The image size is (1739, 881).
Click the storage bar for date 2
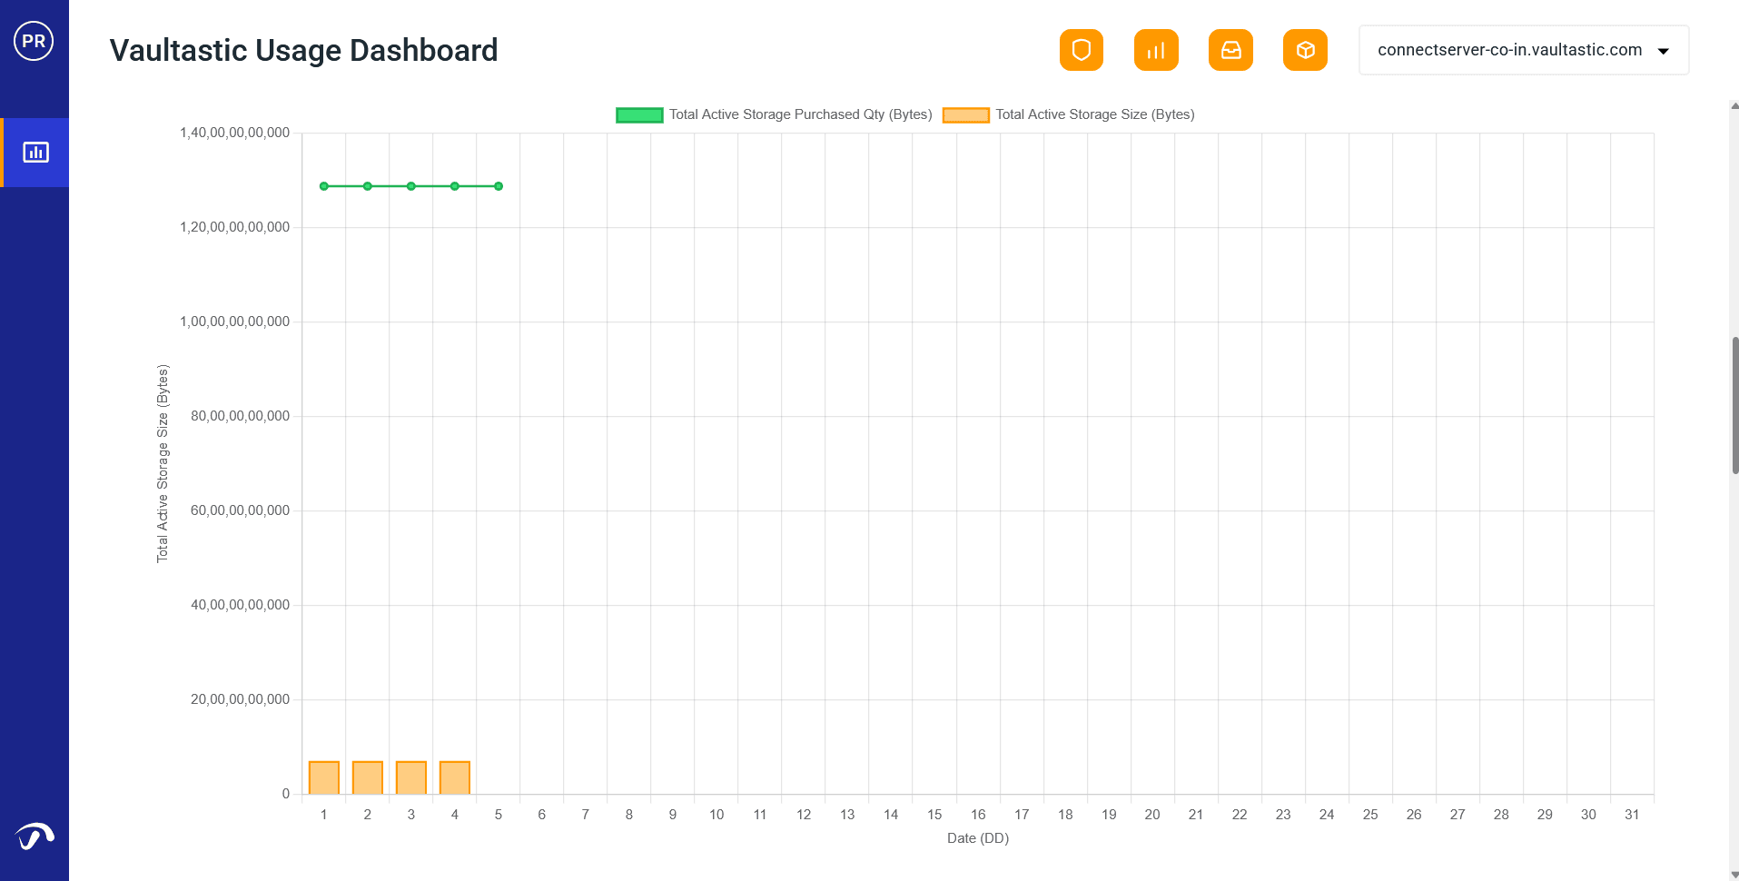368,777
